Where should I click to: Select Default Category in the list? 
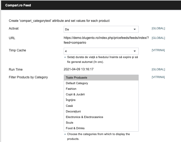[x=101, y=83]
